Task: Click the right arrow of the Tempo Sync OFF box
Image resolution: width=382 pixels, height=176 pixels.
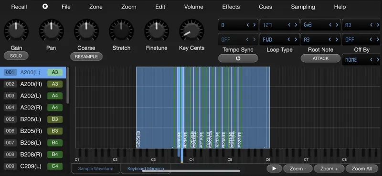Action: click(255, 39)
